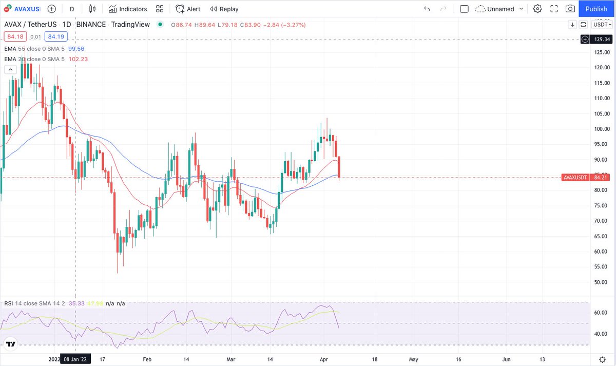The image size is (616, 366).
Task: Click the 129.34 crosshair price label
Action: [601, 39]
